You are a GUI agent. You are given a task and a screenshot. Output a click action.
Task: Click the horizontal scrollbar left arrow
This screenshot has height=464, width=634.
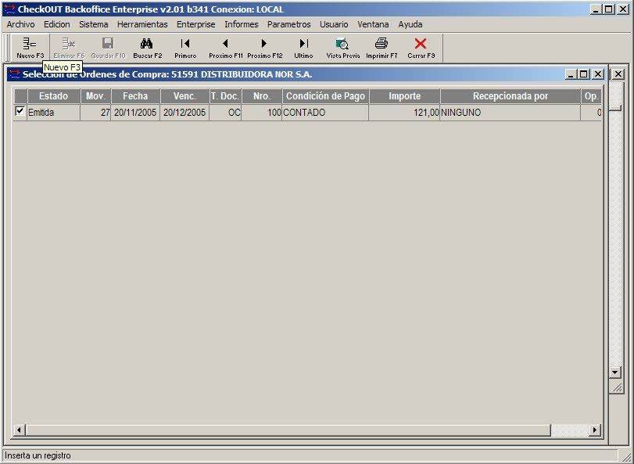(x=19, y=430)
